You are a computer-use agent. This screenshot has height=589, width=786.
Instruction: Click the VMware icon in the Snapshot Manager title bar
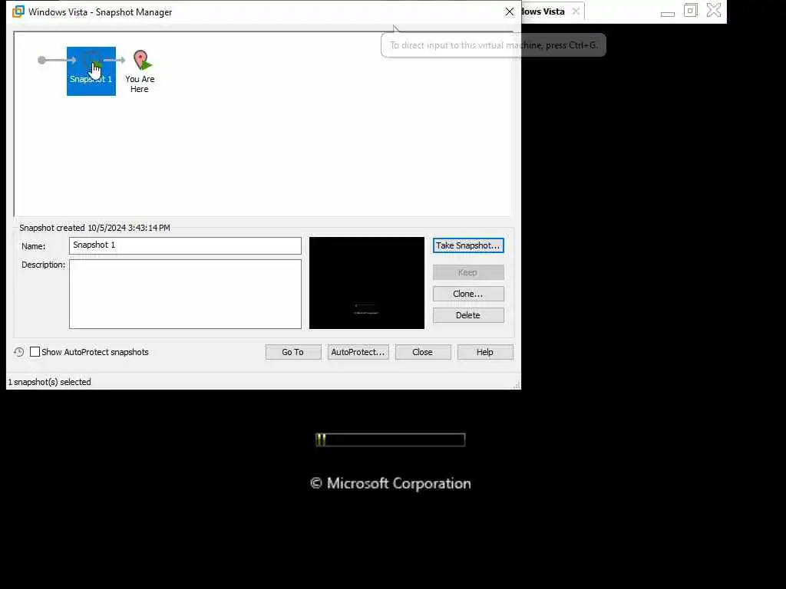18,12
